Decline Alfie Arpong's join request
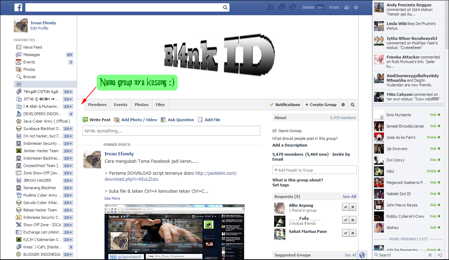Viewport: 449px width, 260px height. click(x=353, y=207)
